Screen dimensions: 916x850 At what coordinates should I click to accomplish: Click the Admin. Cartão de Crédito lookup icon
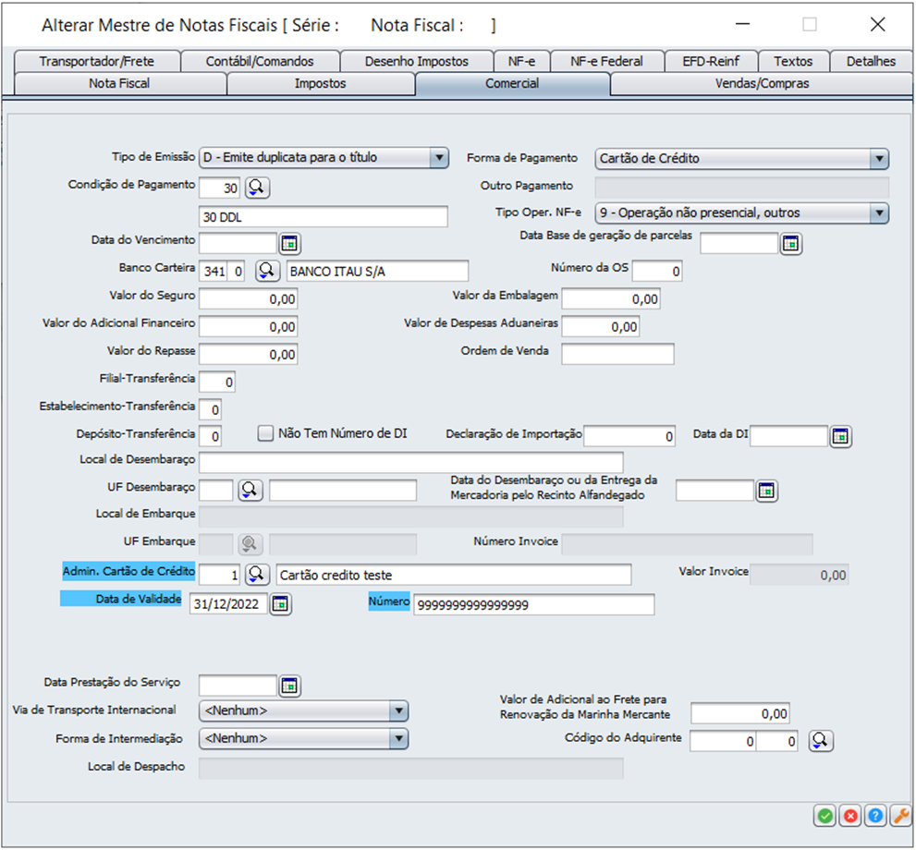point(257,575)
